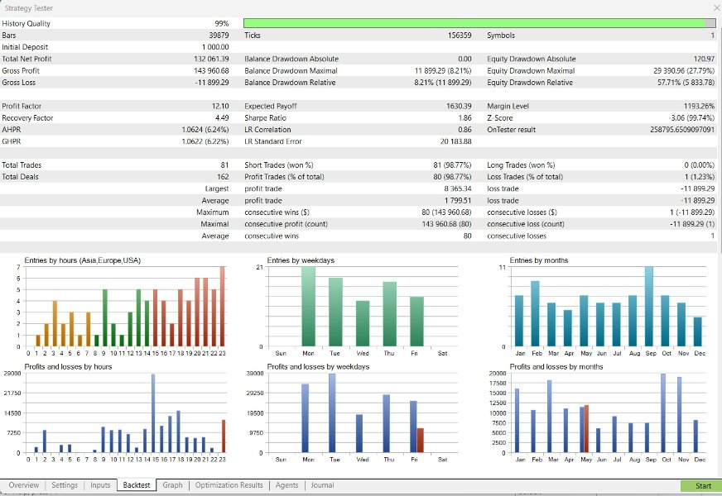Click the green Start button
Viewport: 722px width, 496px height.
coord(700,486)
